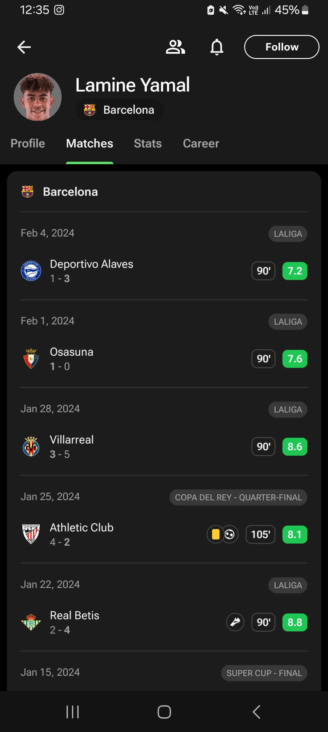Open the Career tab

(x=201, y=143)
